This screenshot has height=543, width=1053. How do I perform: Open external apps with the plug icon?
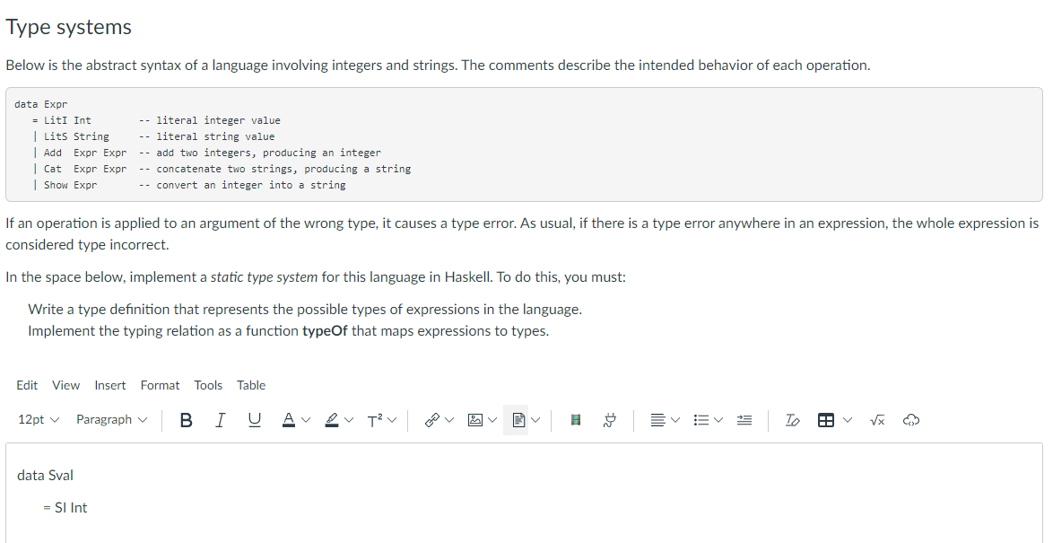(610, 420)
